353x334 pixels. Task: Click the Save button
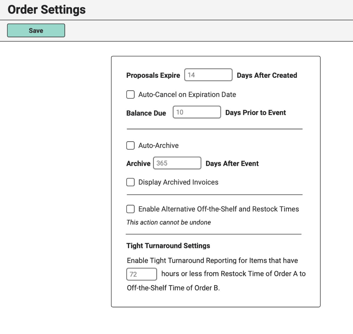(36, 30)
